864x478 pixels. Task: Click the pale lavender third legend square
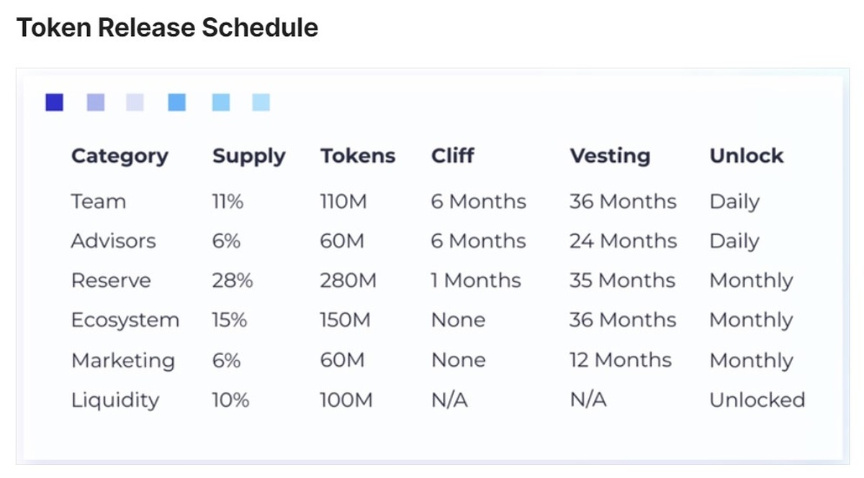(x=135, y=103)
